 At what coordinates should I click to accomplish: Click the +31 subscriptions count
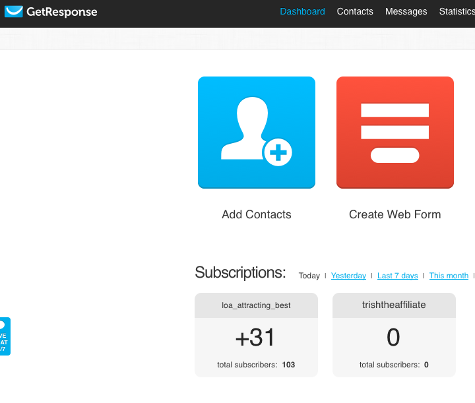255,337
